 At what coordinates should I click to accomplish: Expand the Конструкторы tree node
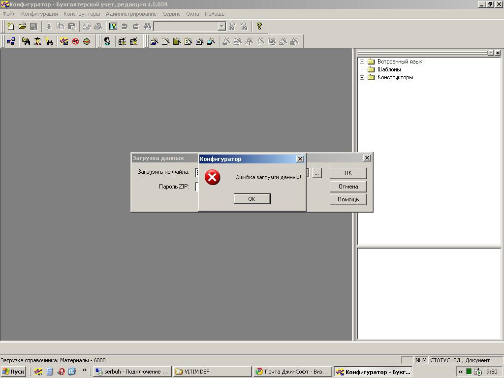pyautogui.click(x=362, y=77)
